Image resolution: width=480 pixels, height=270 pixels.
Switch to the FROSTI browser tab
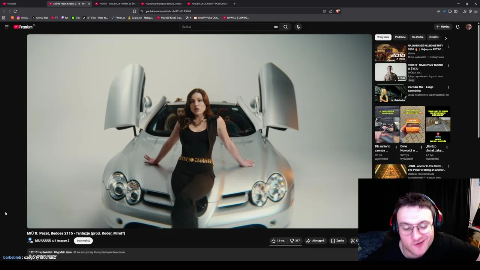[x=115, y=4]
